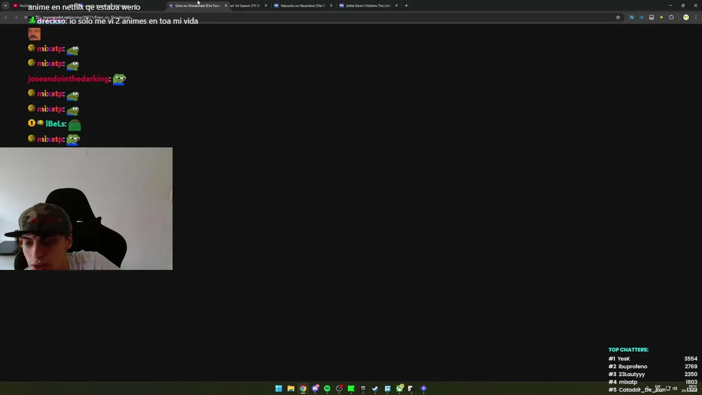Click the joseandointhedarking chat username

click(x=69, y=79)
